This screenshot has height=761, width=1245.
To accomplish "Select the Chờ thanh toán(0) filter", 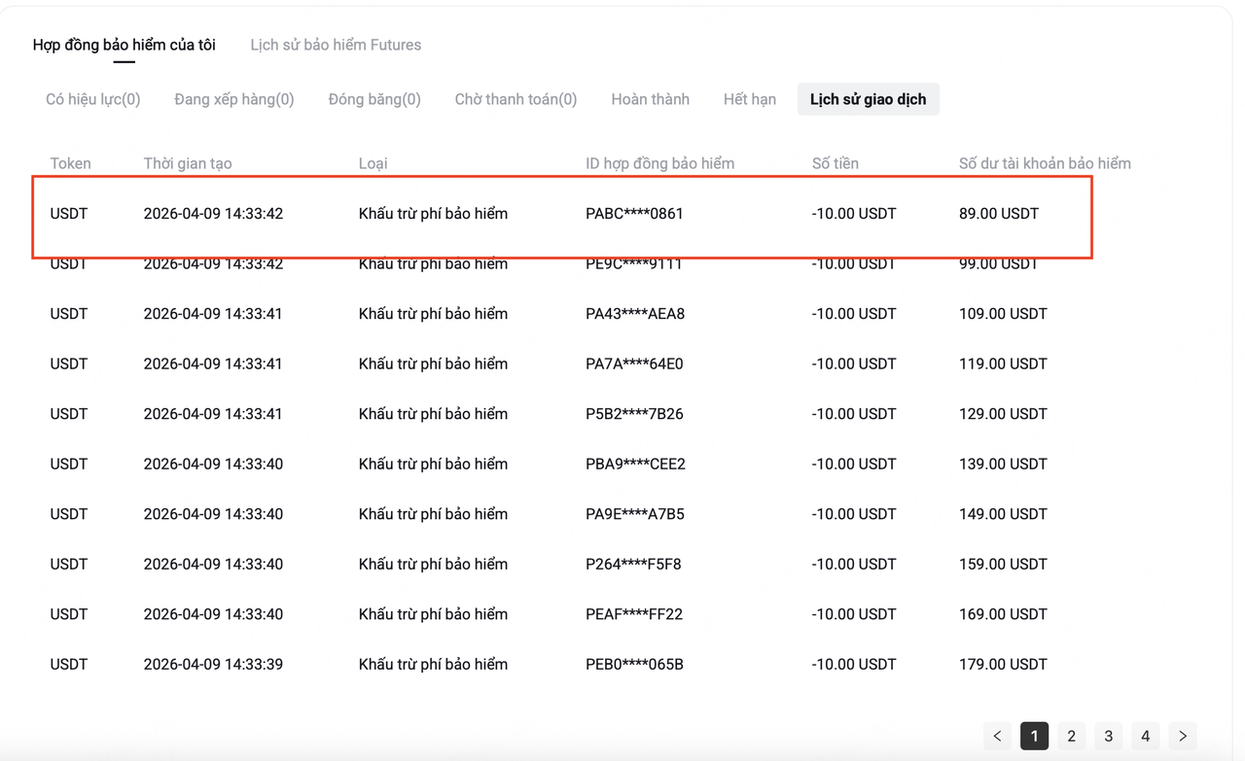I will click(x=516, y=99).
